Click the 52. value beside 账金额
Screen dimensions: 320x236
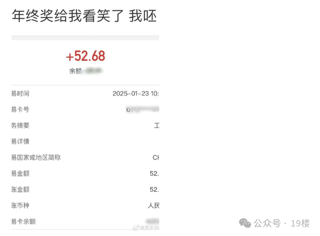(154, 189)
